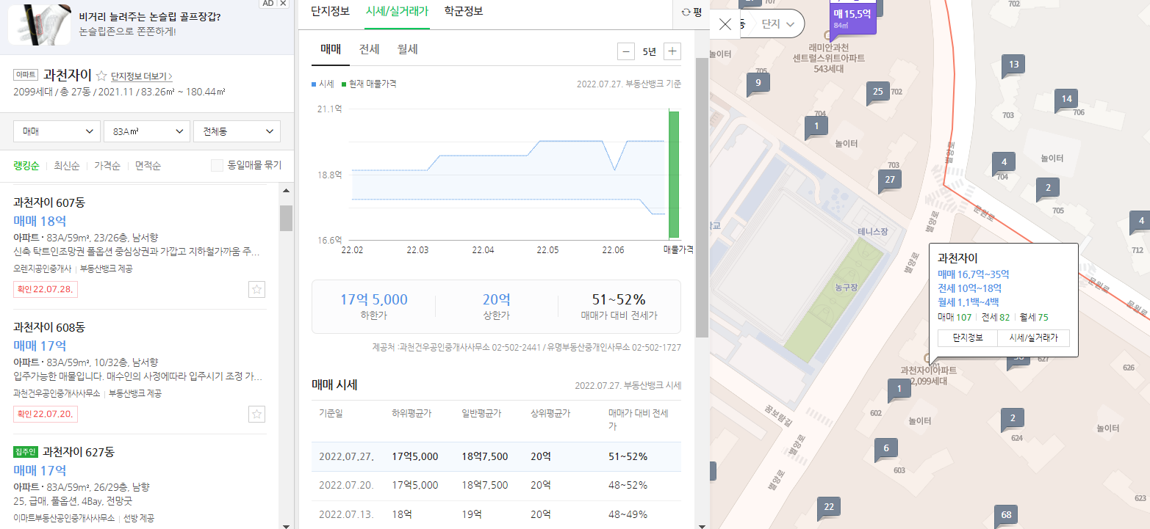Close the ad banner with X

283,4
